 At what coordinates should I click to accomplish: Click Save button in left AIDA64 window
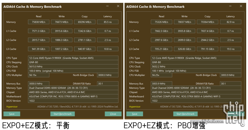pos(12,114)
